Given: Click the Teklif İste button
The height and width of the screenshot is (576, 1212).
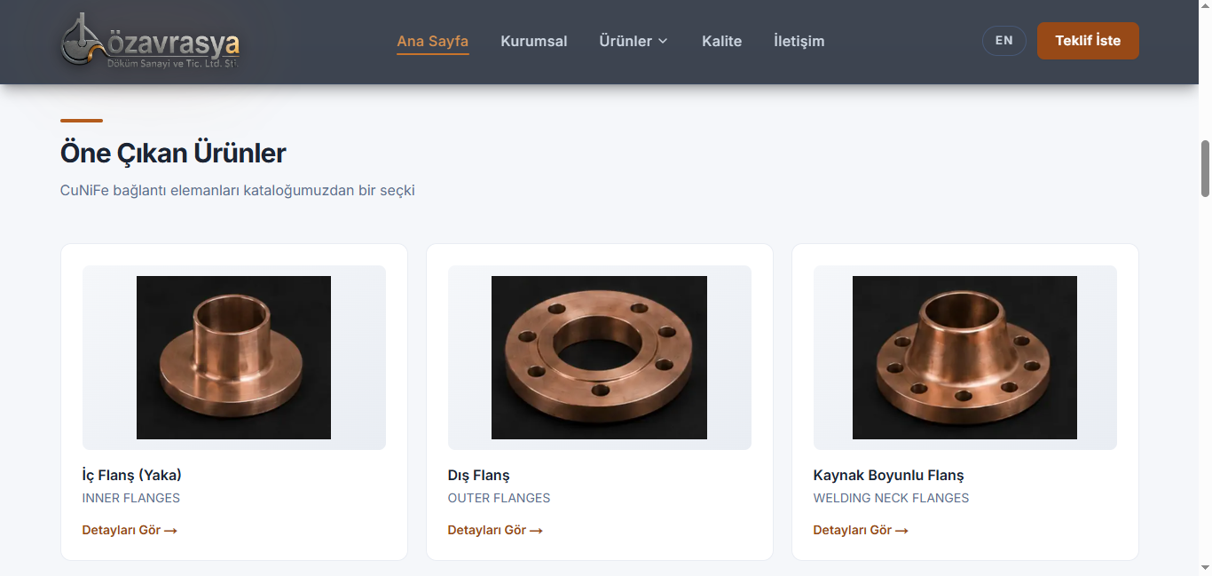Looking at the screenshot, I should pos(1088,41).
